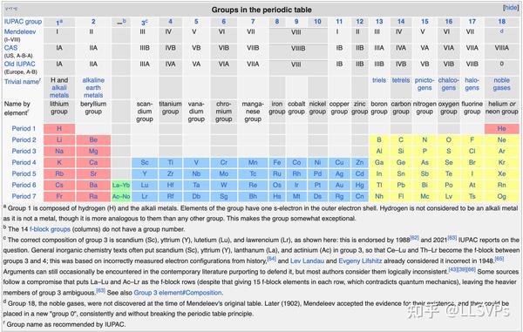This screenshot has height=332, width=523.
Task: Open the IUPAC group link
Action: (x=23, y=22)
